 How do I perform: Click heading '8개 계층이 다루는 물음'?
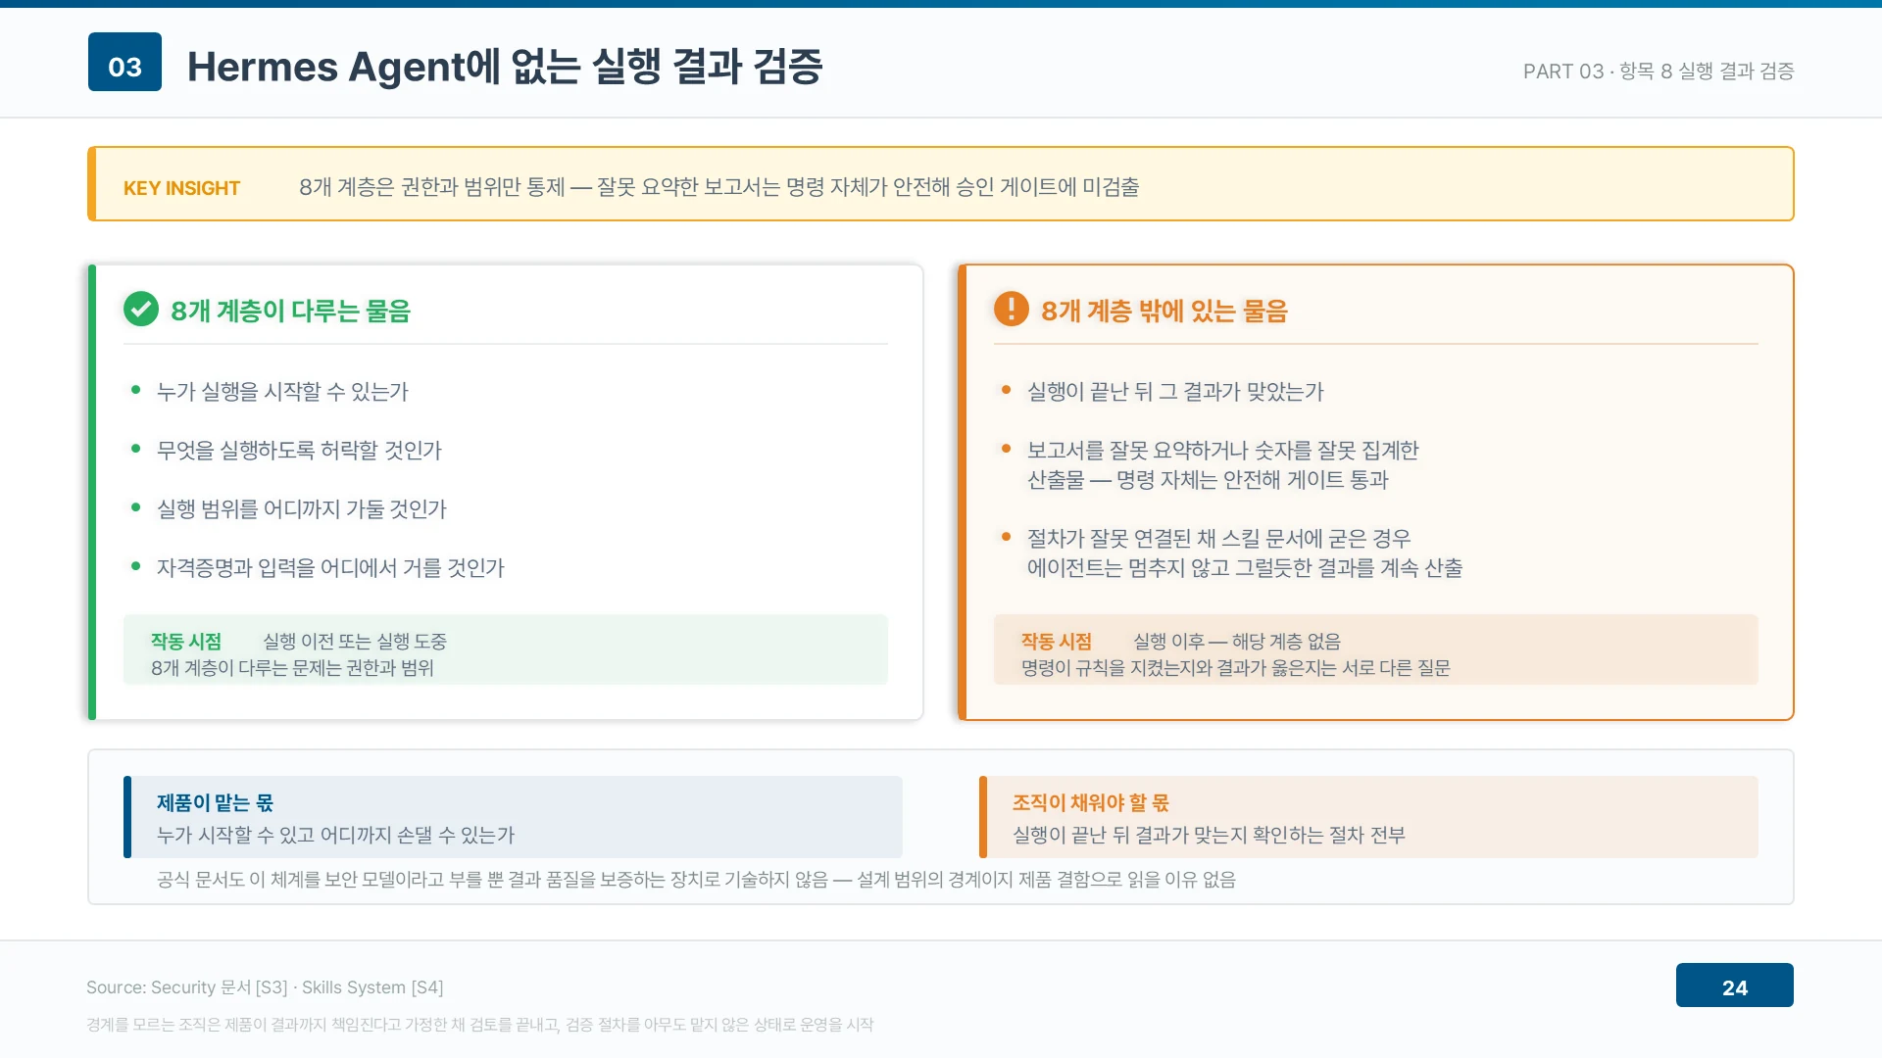click(x=290, y=312)
